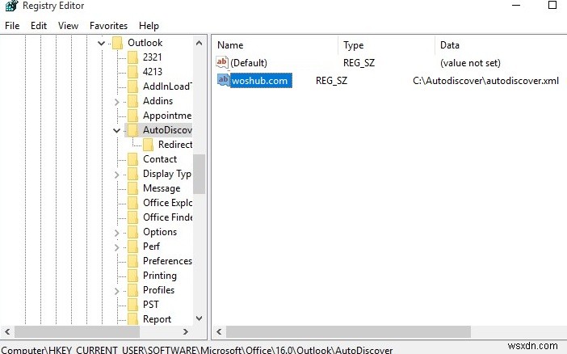This screenshot has height=354, width=567.
Task: Click the 4213 folder icon
Action: point(132,72)
